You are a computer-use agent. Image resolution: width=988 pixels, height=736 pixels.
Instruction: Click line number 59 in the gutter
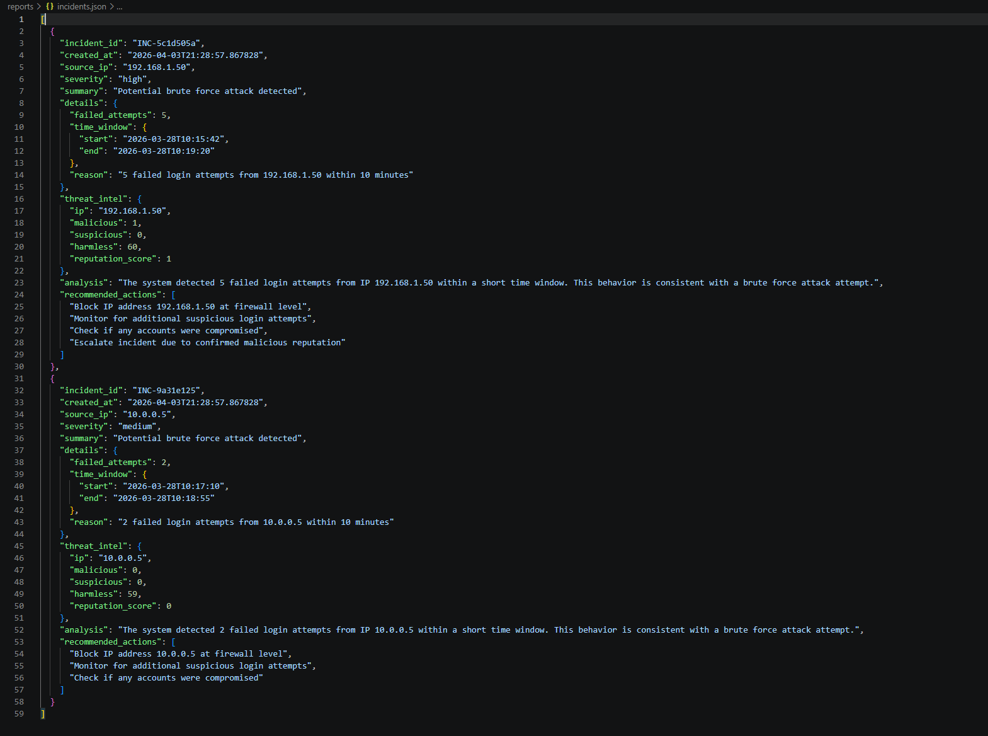pos(19,713)
